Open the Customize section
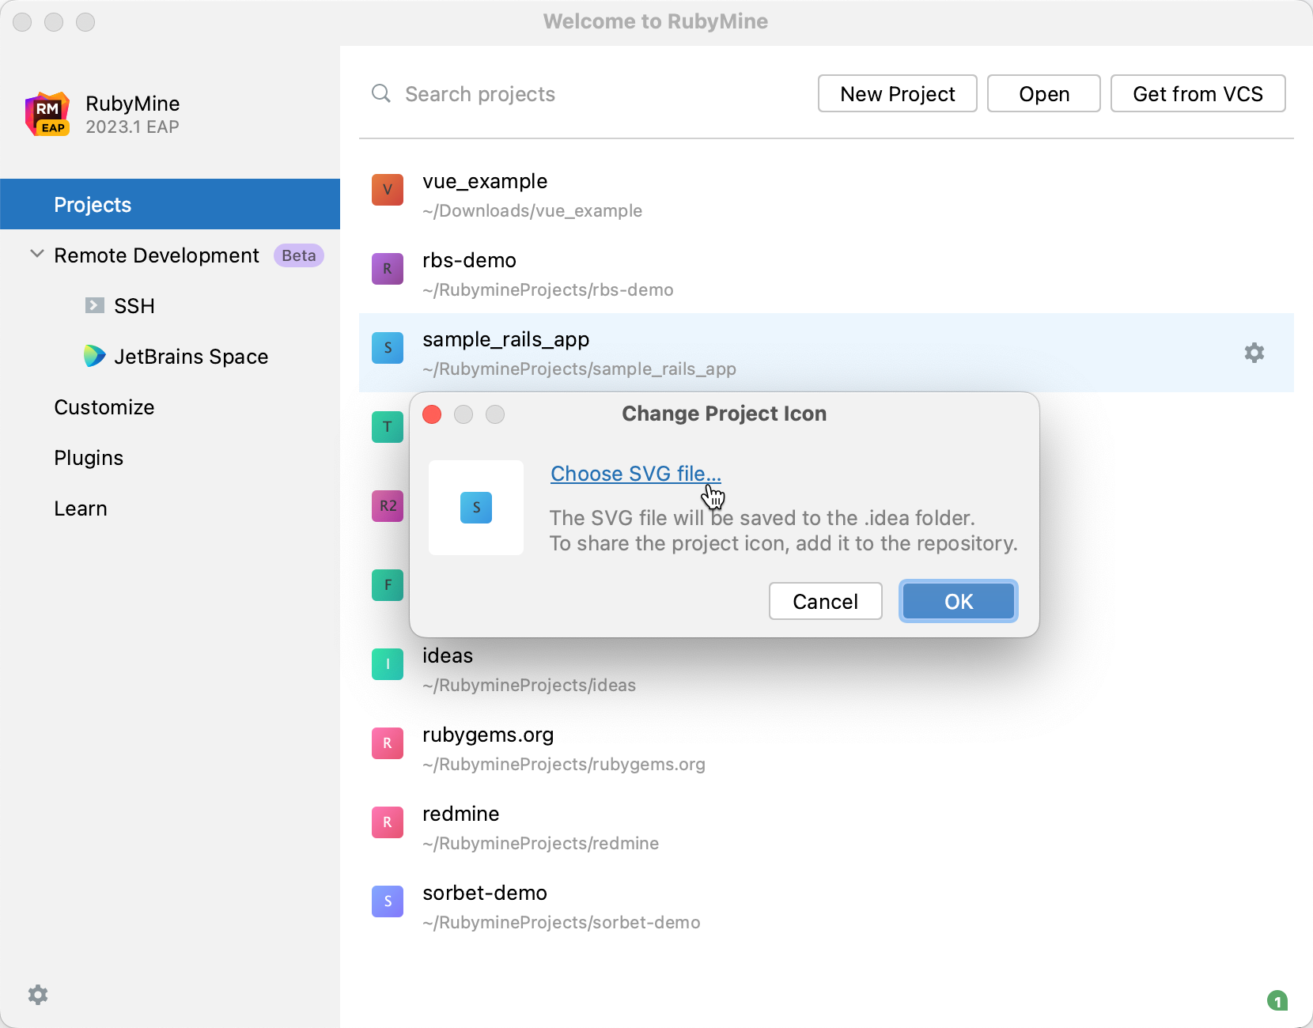The height and width of the screenshot is (1028, 1313). 104,407
